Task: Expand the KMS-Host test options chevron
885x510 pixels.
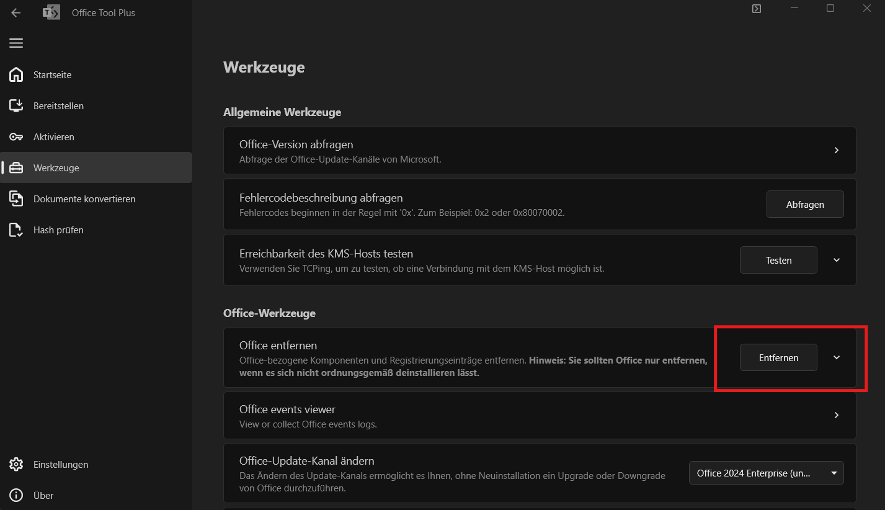Action: tap(837, 260)
